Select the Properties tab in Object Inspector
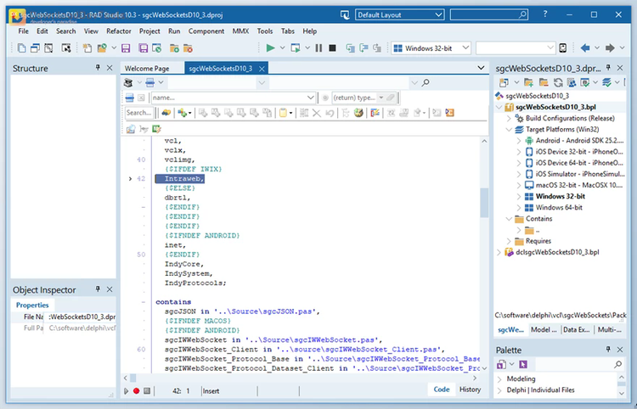The height and width of the screenshot is (409, 637). click(x=32, y=305)
